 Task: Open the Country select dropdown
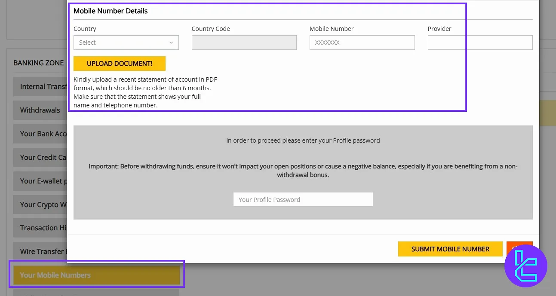tap(126, 43)
